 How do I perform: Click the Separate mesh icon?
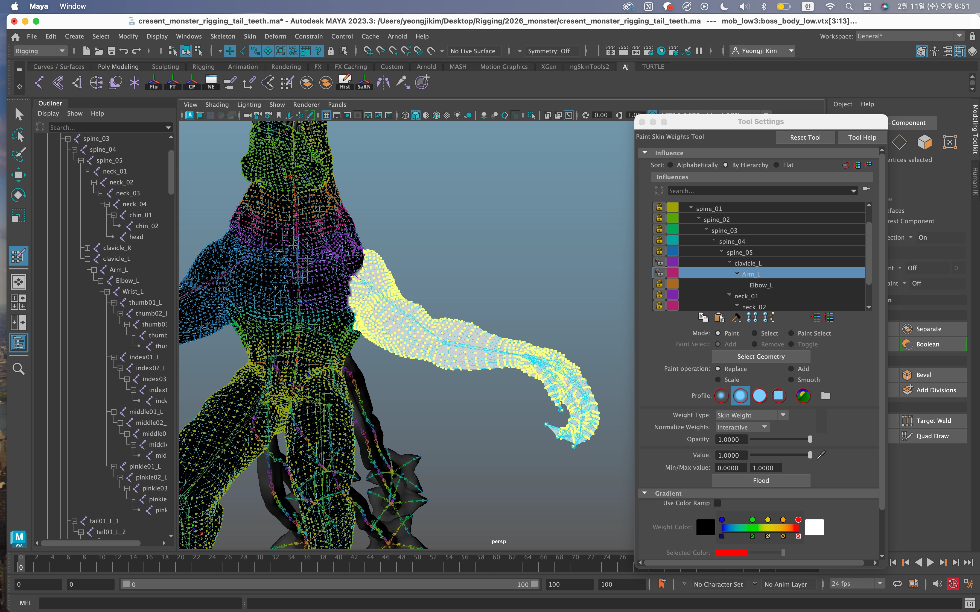(907, 329)
